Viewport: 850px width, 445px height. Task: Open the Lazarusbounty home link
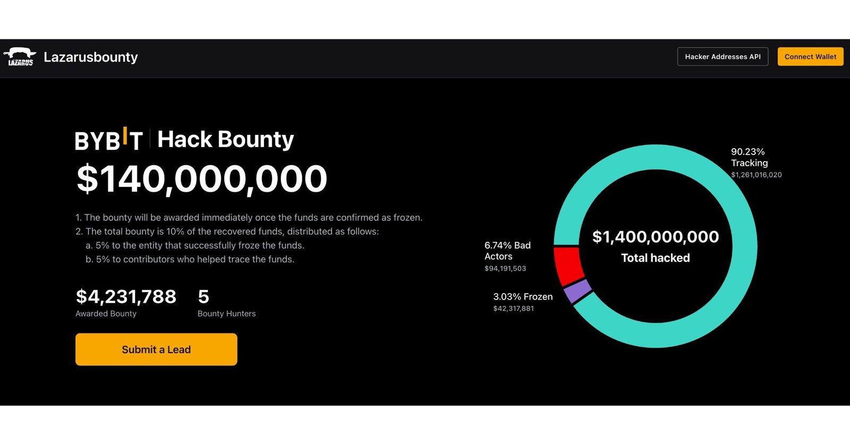(x=91, y=57)
